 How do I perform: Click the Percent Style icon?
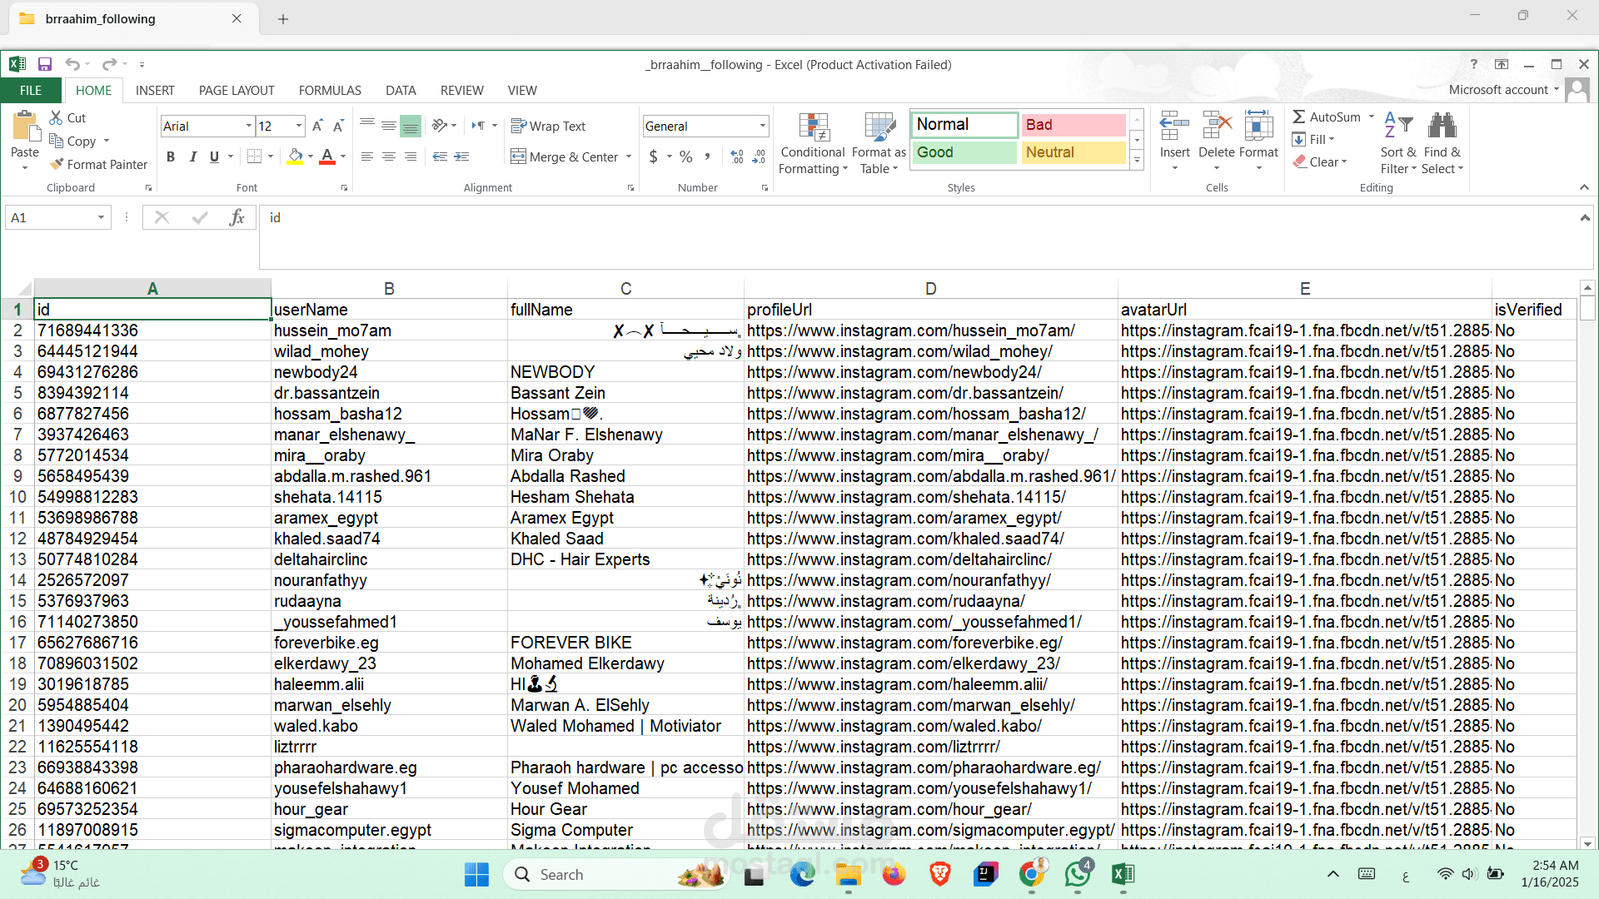(x=685, y=157)
